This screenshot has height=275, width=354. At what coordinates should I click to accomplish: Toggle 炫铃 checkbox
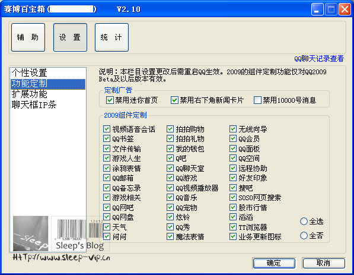click(x=170, y=217)
